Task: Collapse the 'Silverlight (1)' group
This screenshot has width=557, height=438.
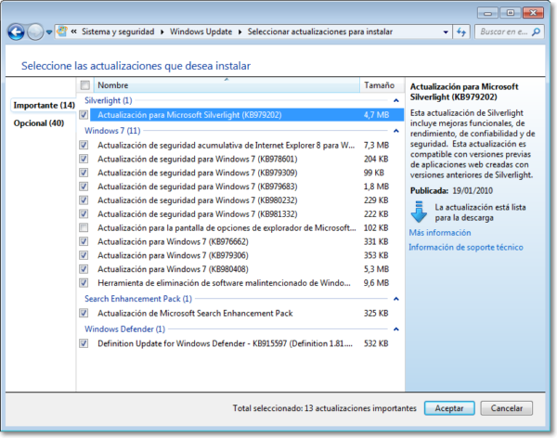Action: (396, 101)
